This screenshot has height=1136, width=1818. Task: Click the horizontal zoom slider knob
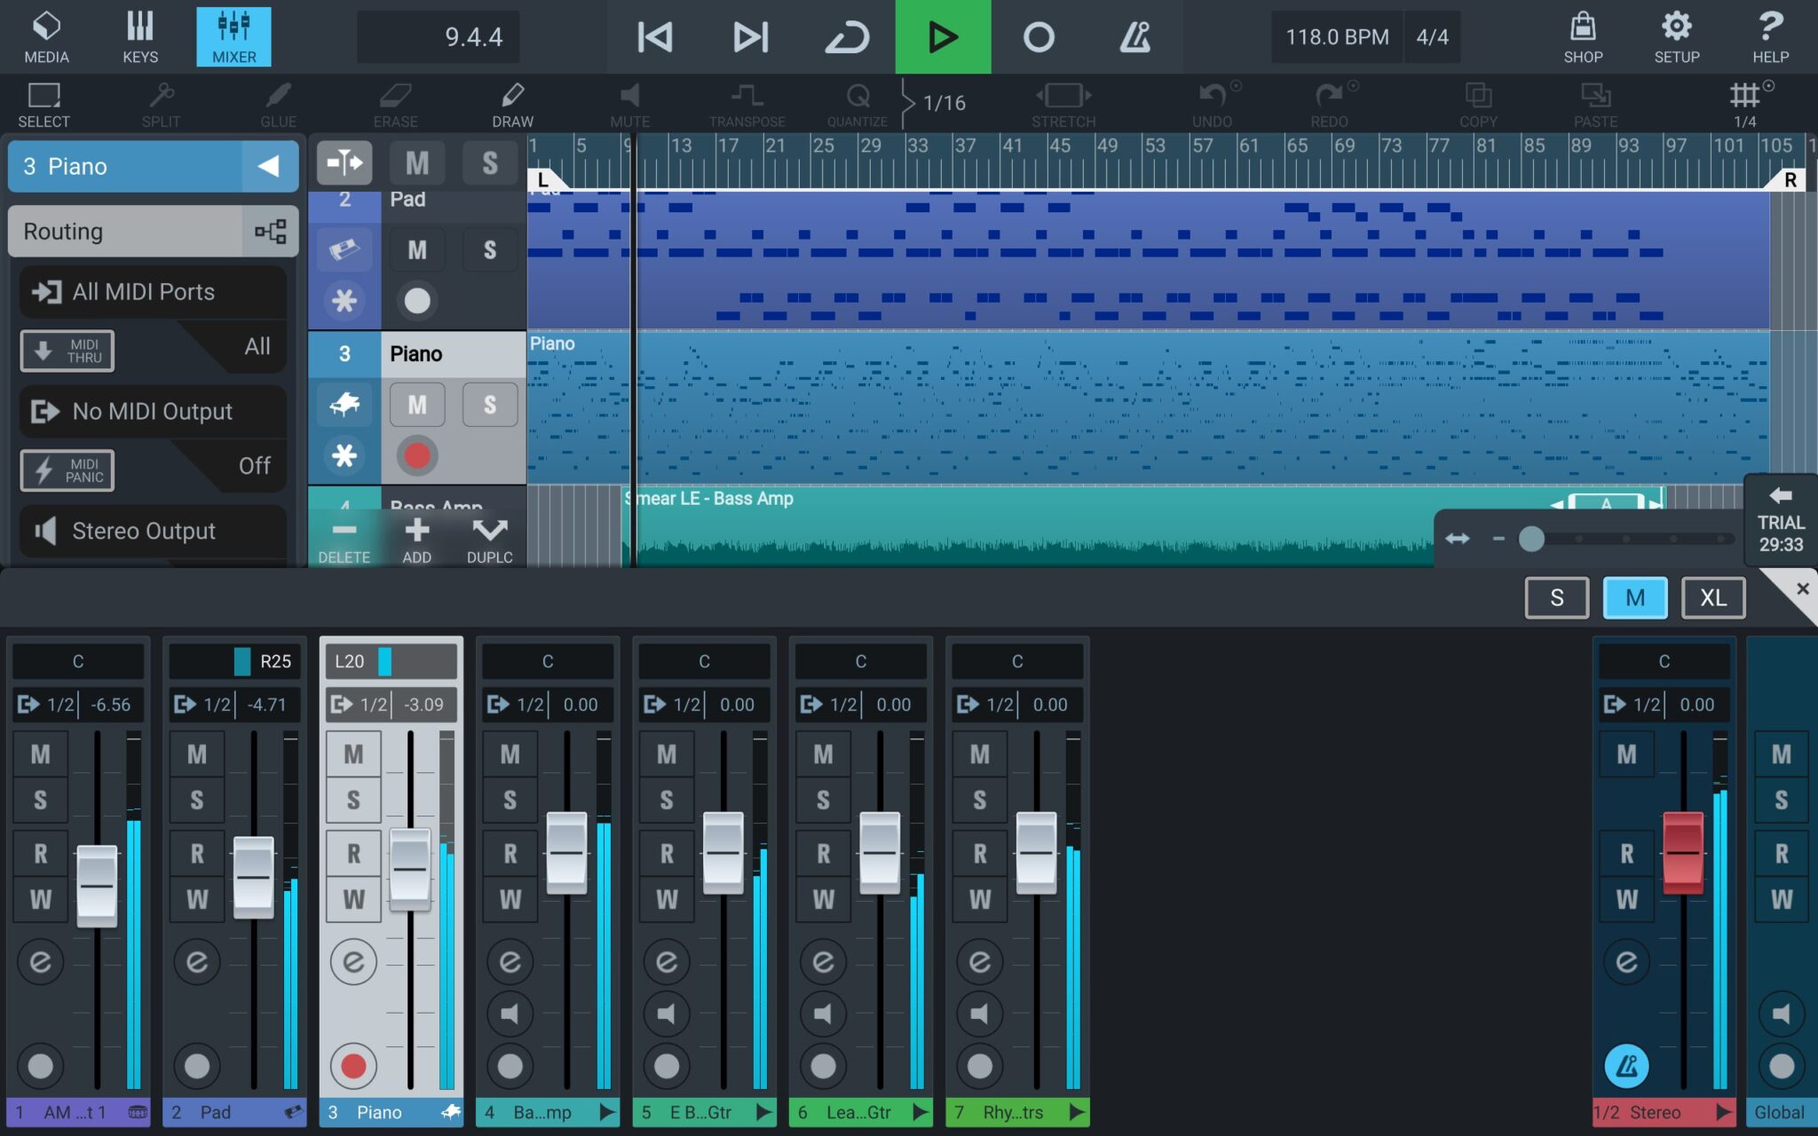(x=1531, y=539)
